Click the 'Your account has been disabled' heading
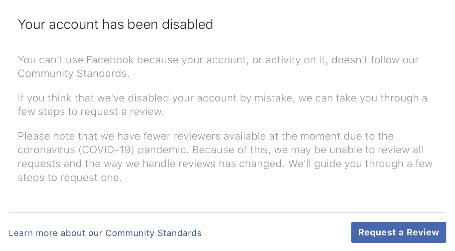This screenshot has height=251, width=455. click(115, 25)
